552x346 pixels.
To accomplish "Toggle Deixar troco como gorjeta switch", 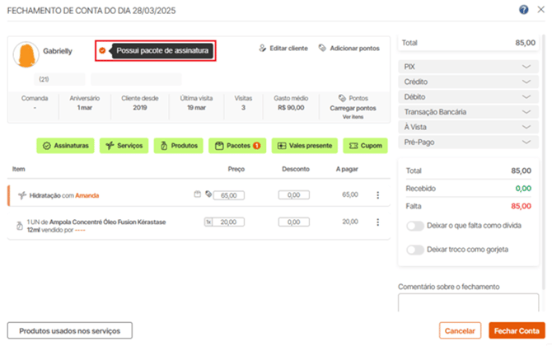I will tap(416, 250).
